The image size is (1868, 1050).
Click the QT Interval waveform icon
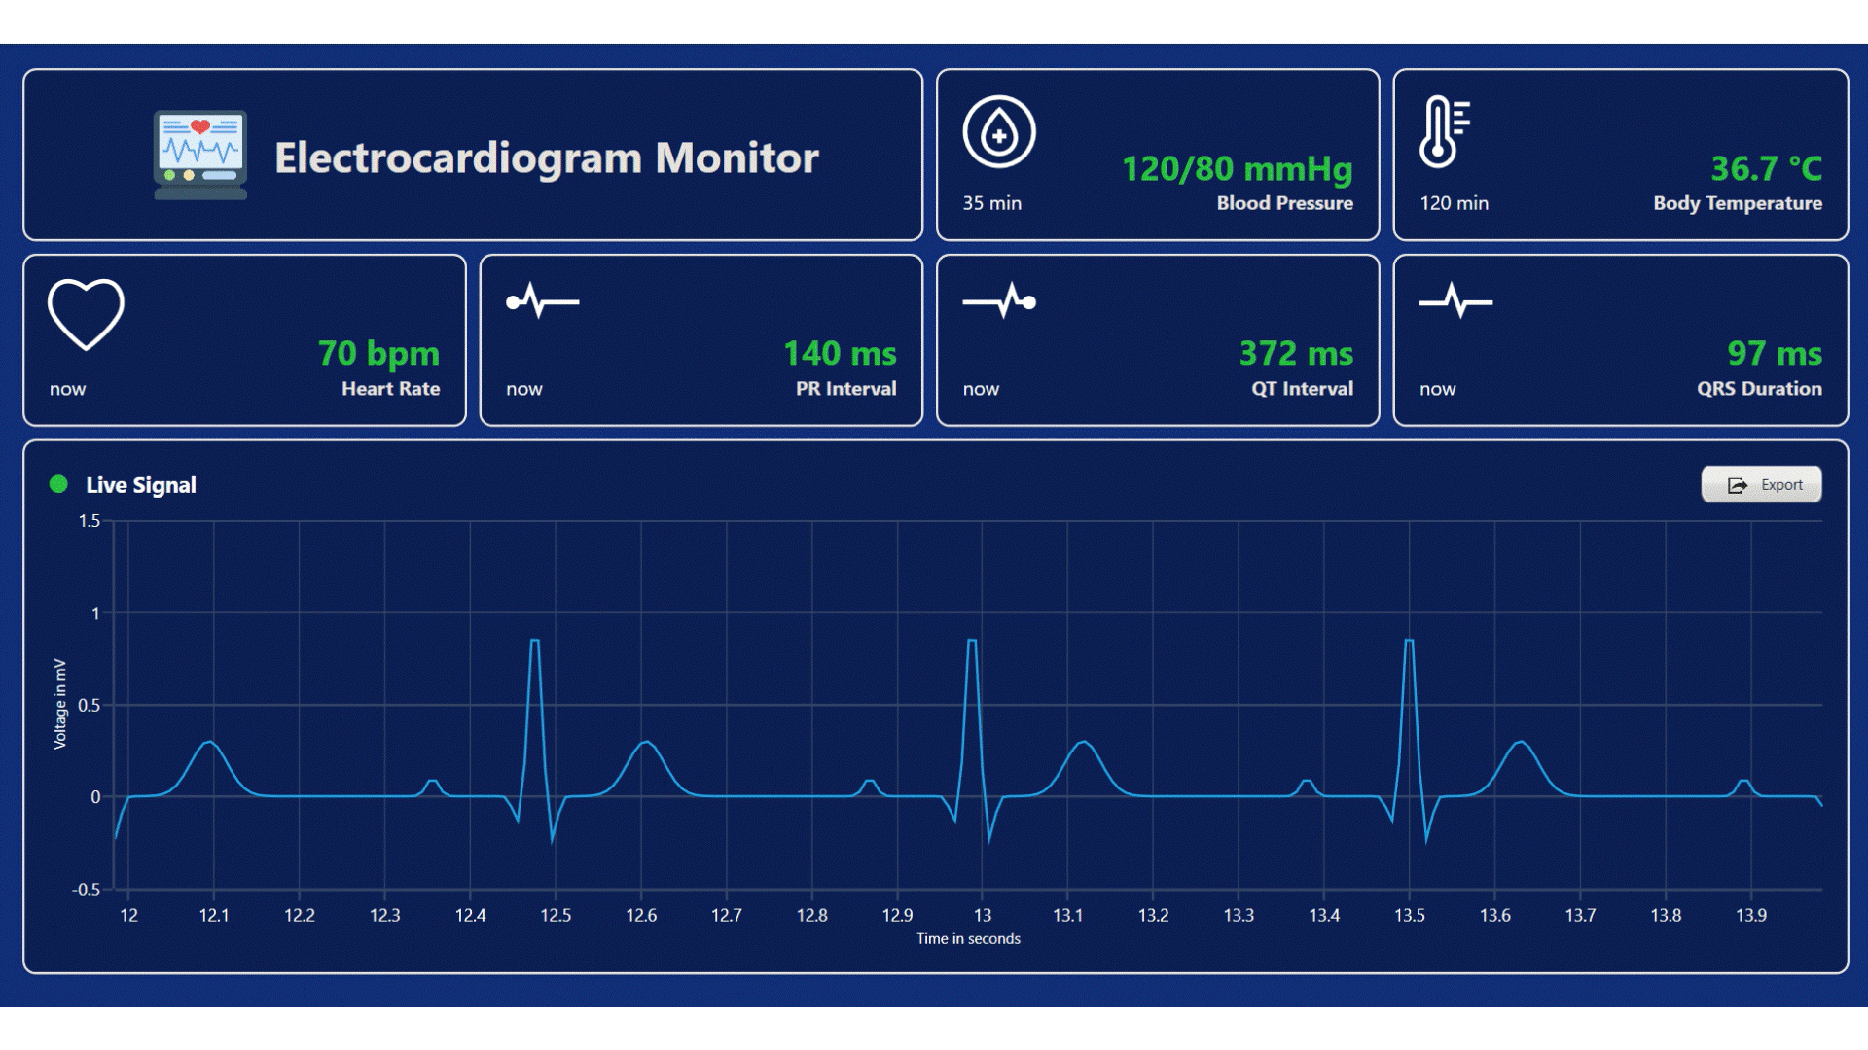tap(999, 301)
